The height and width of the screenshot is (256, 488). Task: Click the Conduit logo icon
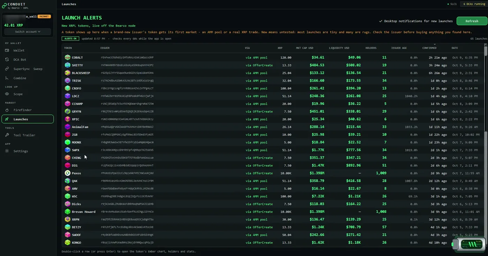[x=4, y=6]
